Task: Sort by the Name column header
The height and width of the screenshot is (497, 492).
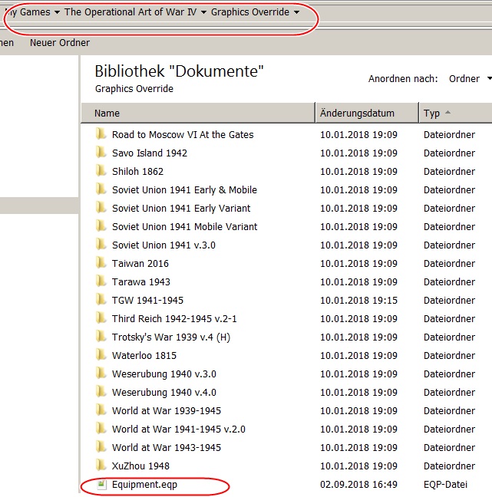Action: 198,113
